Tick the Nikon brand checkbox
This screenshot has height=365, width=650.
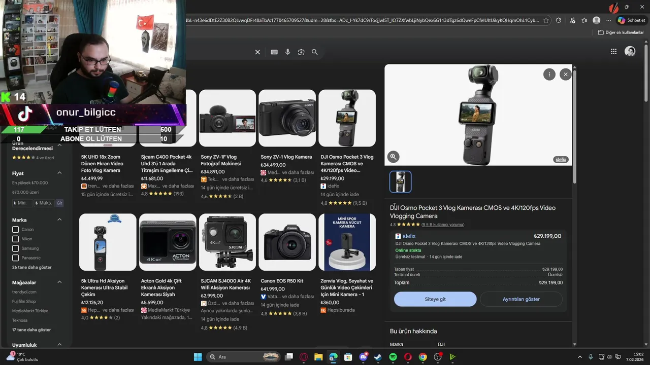coord(16,239)
